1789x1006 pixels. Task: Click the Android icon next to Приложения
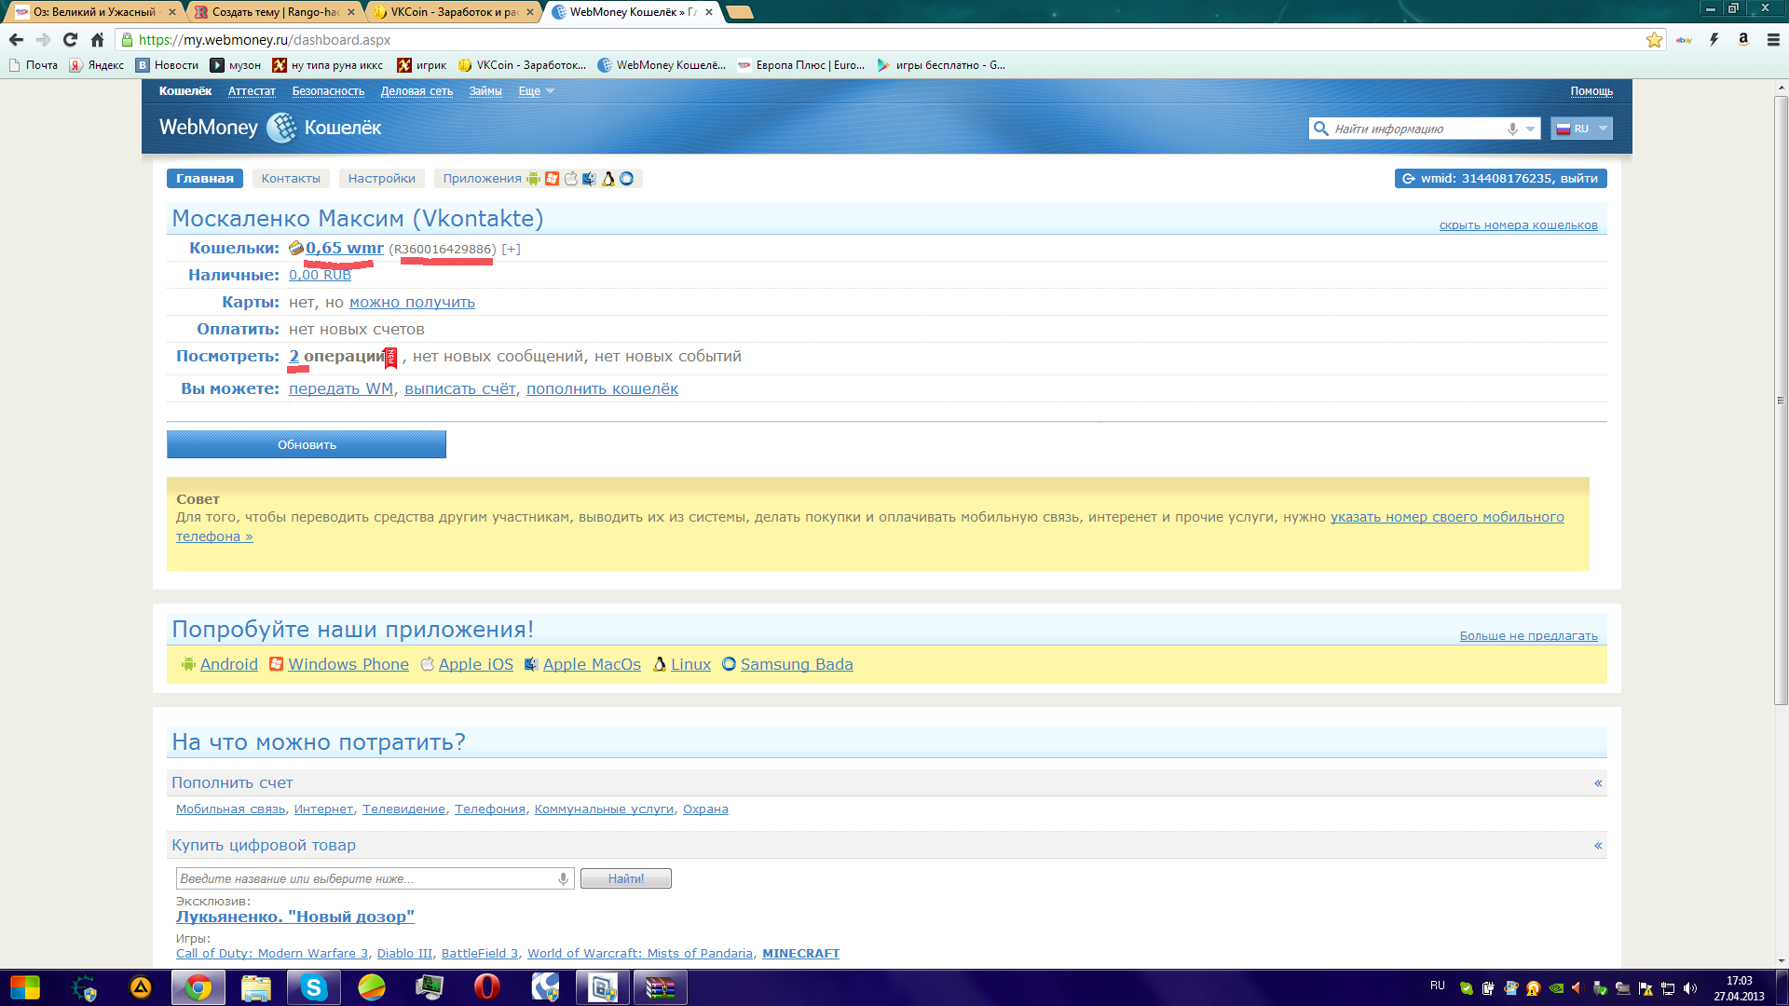click(x=533, y=178)
